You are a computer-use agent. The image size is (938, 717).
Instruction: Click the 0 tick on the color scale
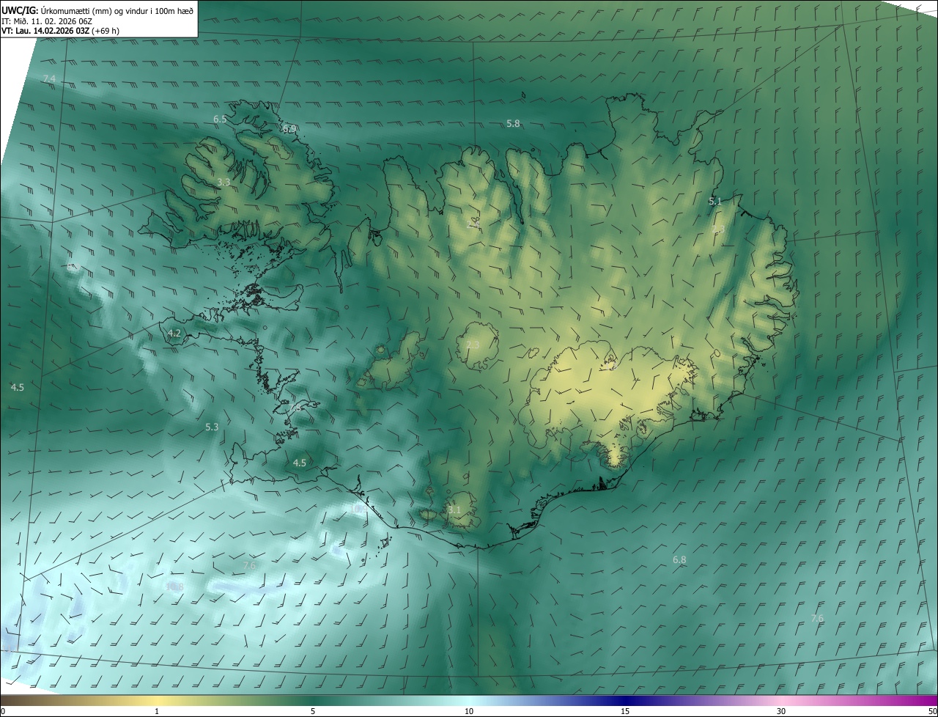point(3,711)
